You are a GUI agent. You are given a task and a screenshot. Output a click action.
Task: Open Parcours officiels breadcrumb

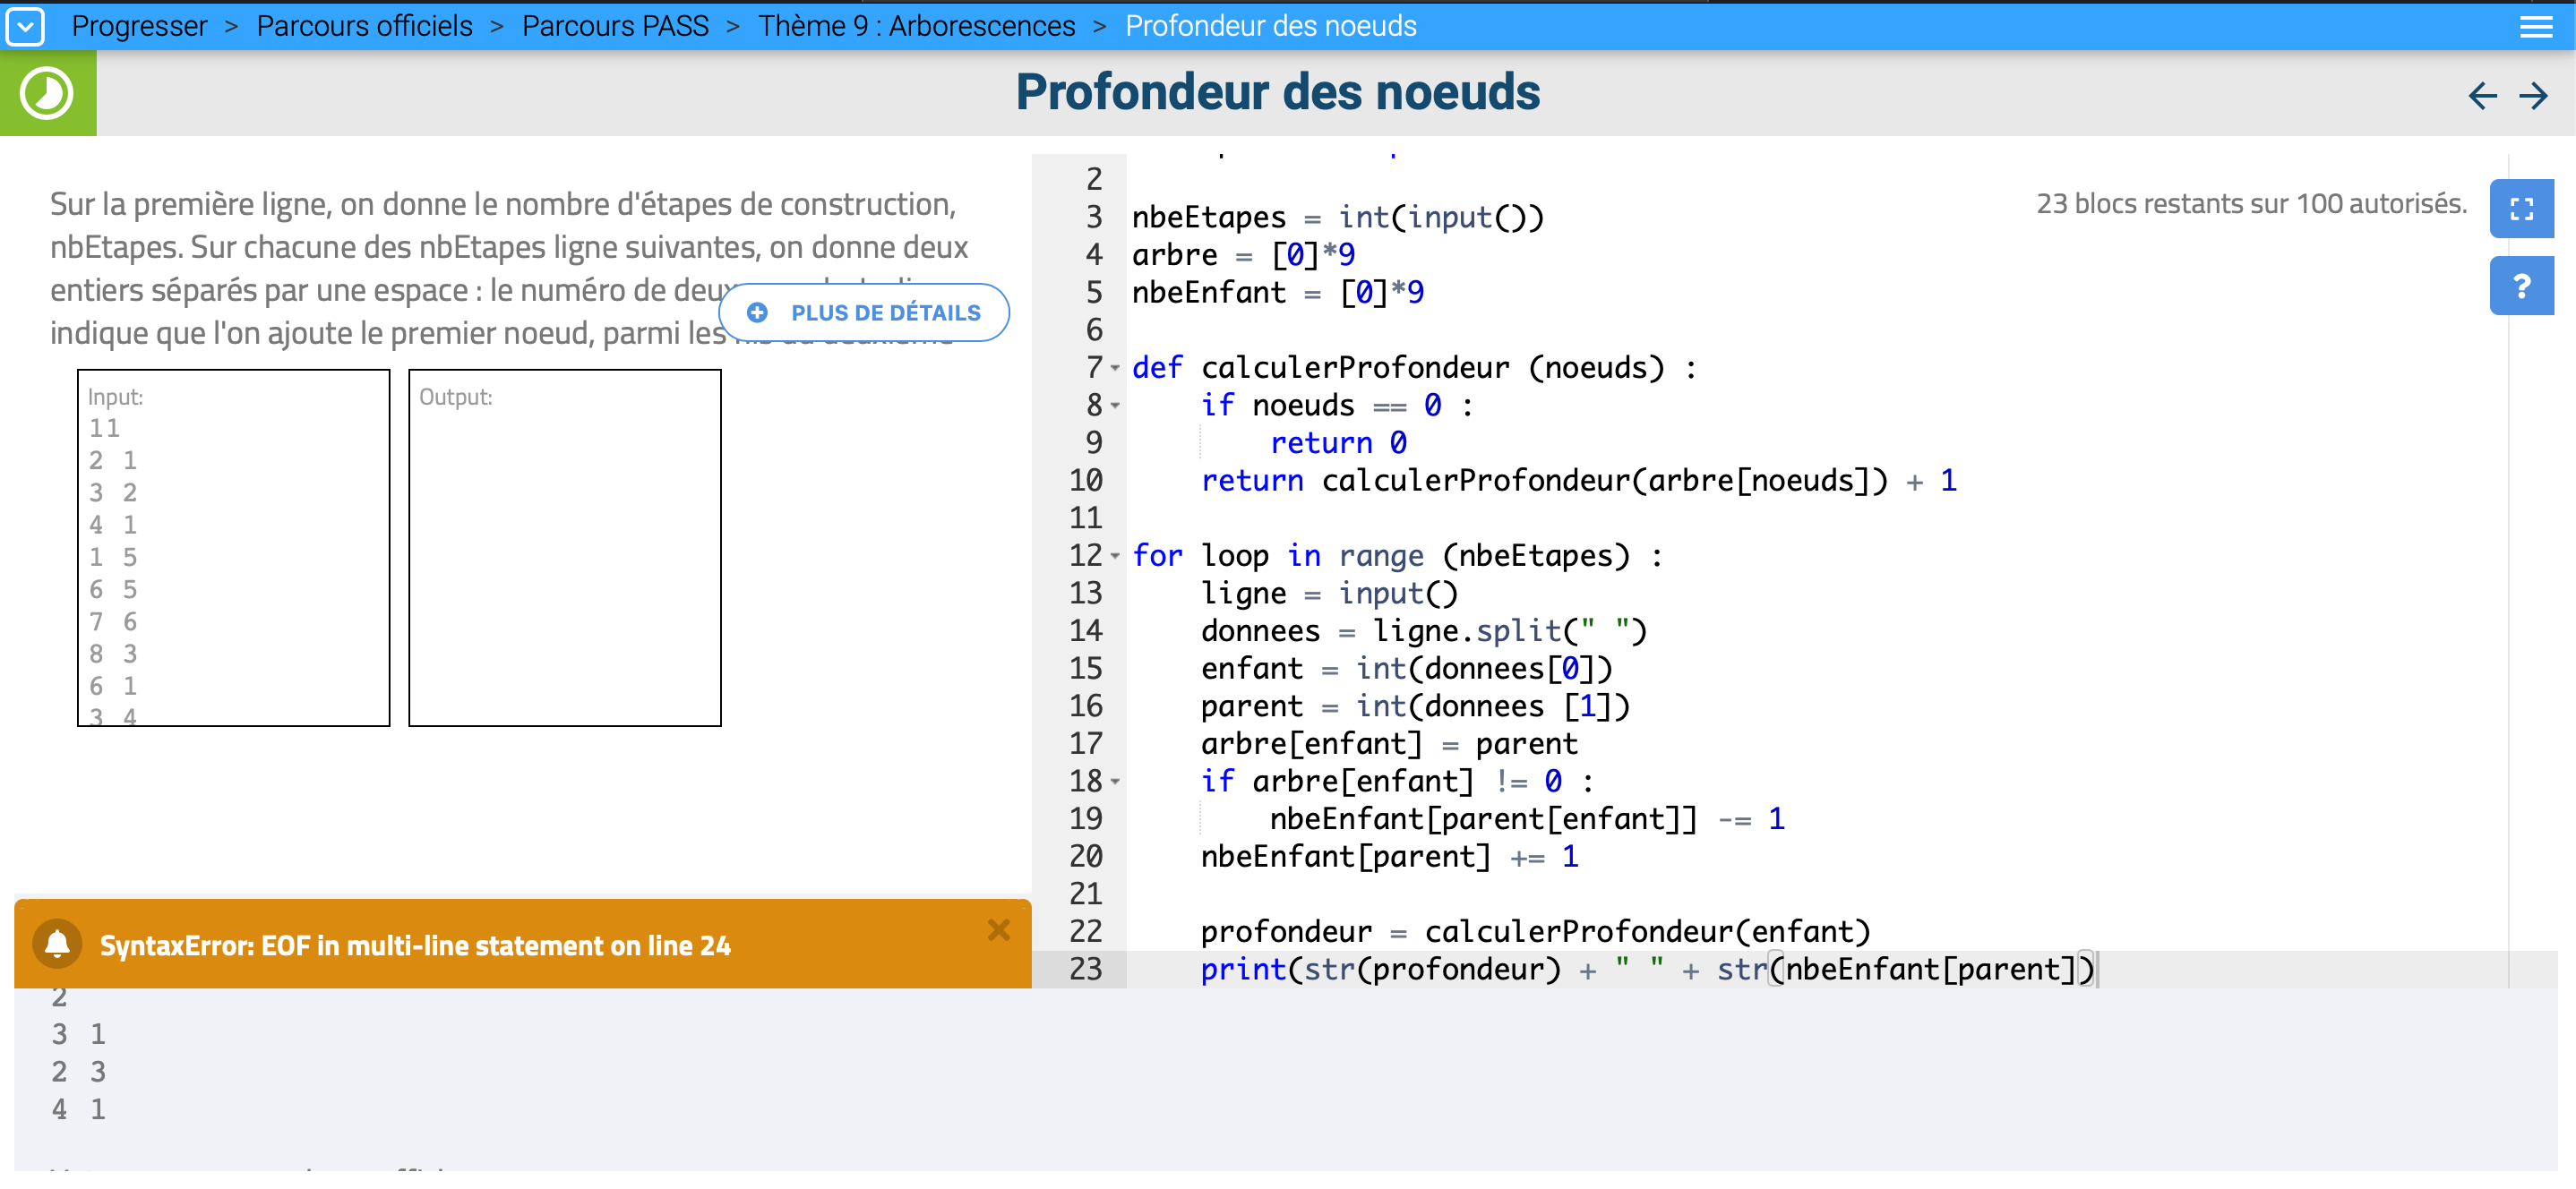[364, 26]
